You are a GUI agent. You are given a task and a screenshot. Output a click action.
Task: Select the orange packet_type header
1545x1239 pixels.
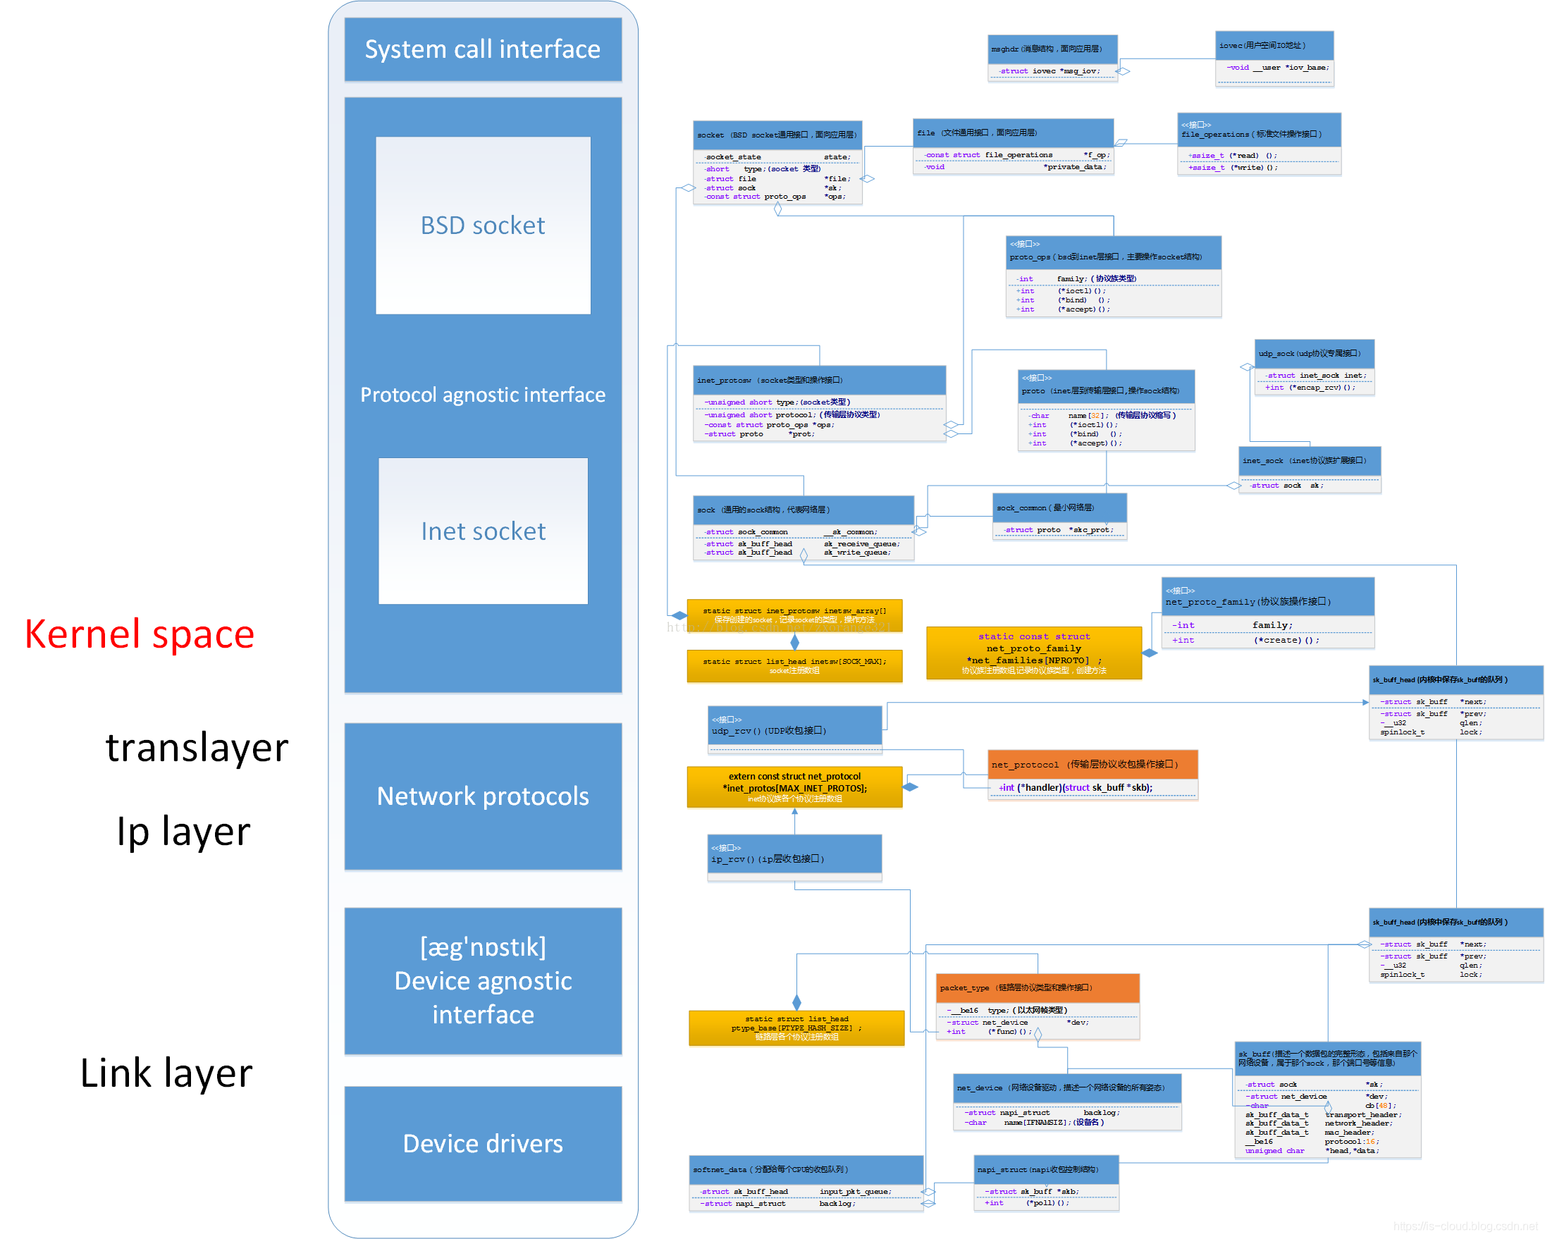click(1037, 987)
